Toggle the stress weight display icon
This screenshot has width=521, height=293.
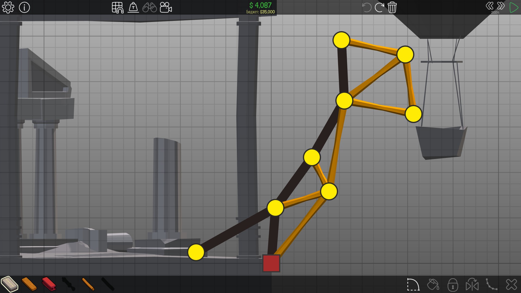133,7
